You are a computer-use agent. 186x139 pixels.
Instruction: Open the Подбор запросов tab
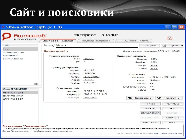click(96, 41)
